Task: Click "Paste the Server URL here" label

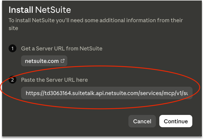Action: click(54, 80)
